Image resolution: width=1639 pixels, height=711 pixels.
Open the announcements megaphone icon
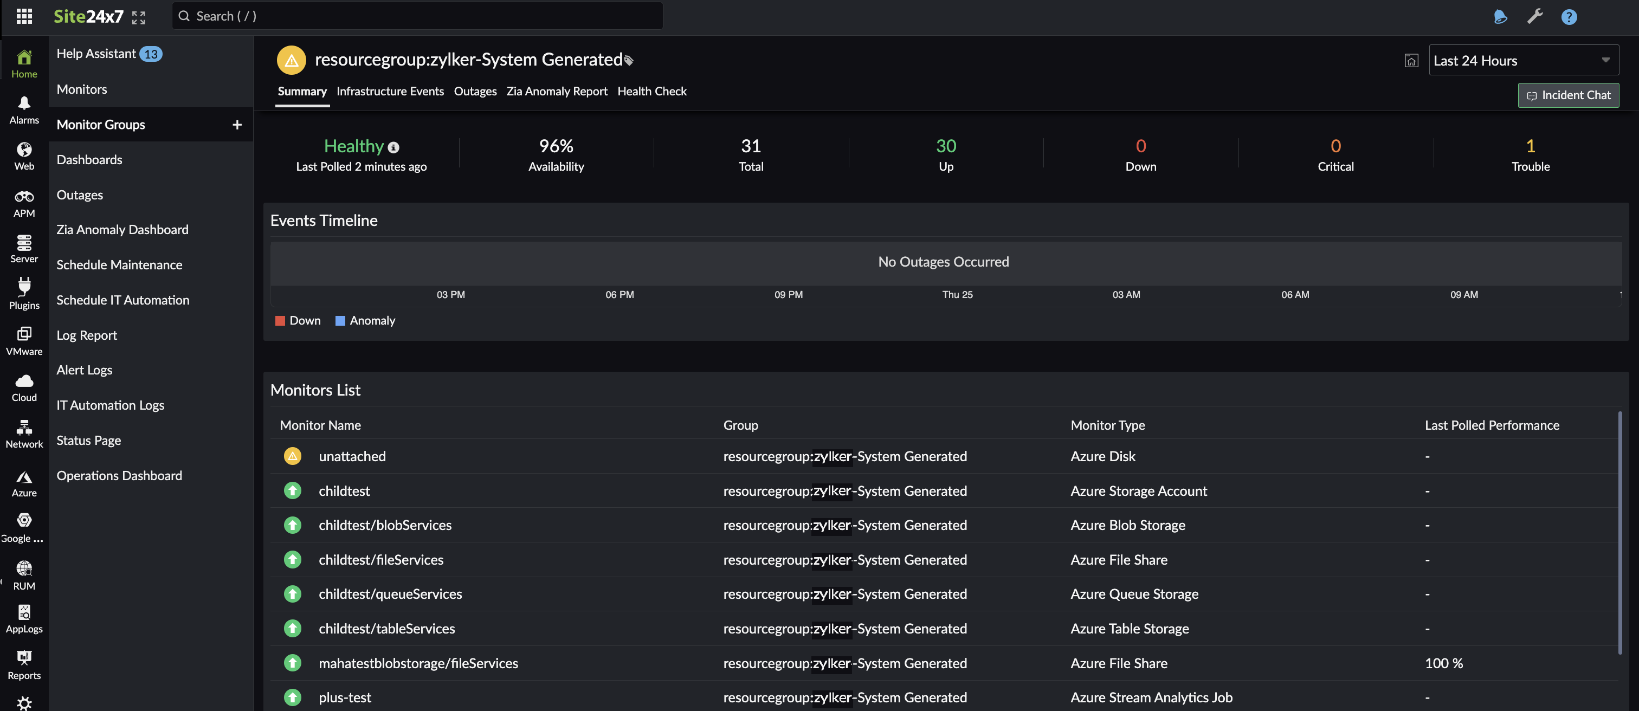coord(1500,17)
